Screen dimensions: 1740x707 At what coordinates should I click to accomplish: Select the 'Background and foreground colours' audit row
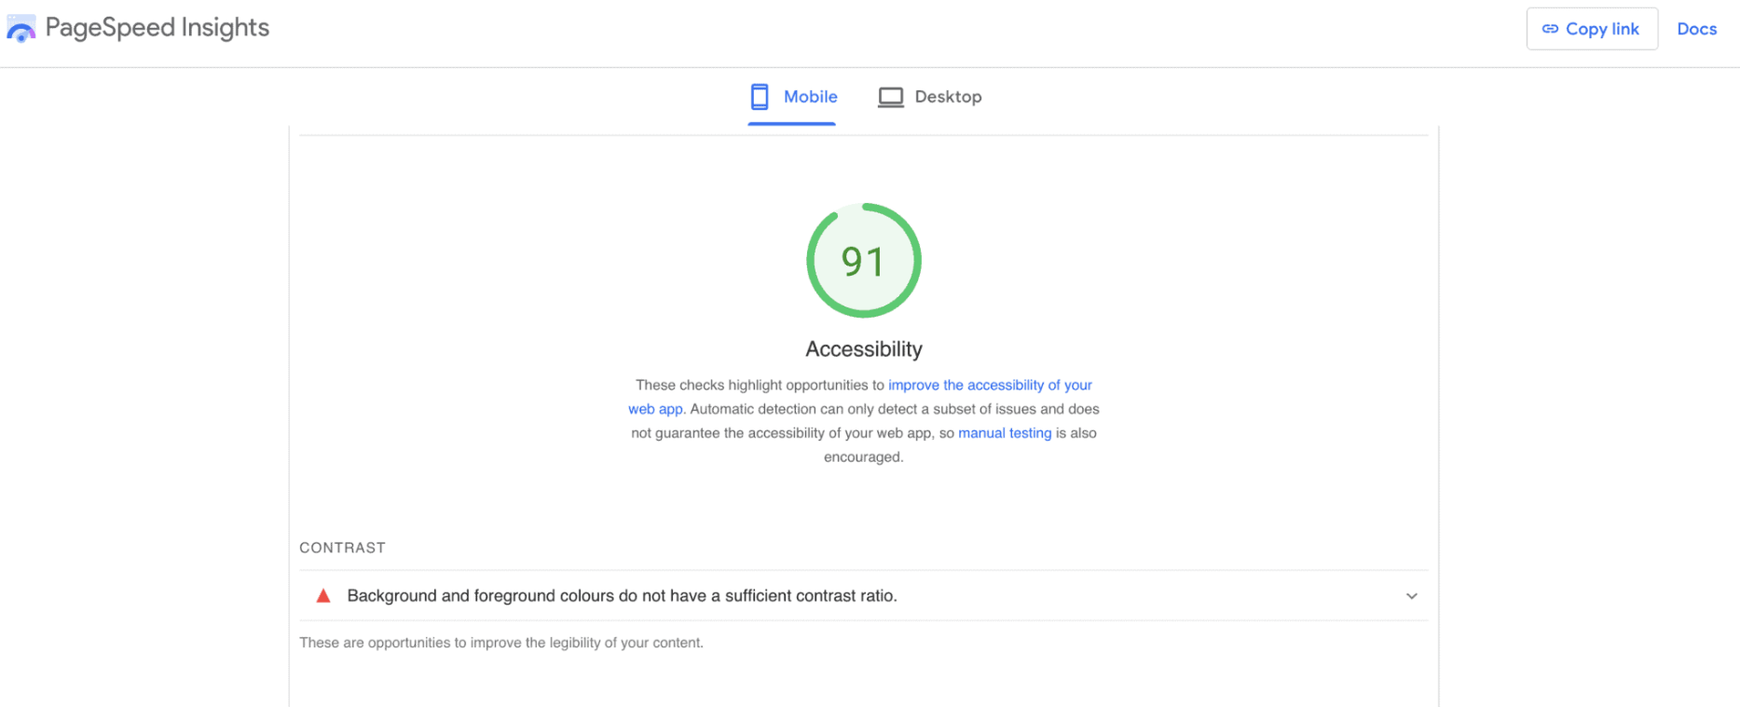pos(864,596)
